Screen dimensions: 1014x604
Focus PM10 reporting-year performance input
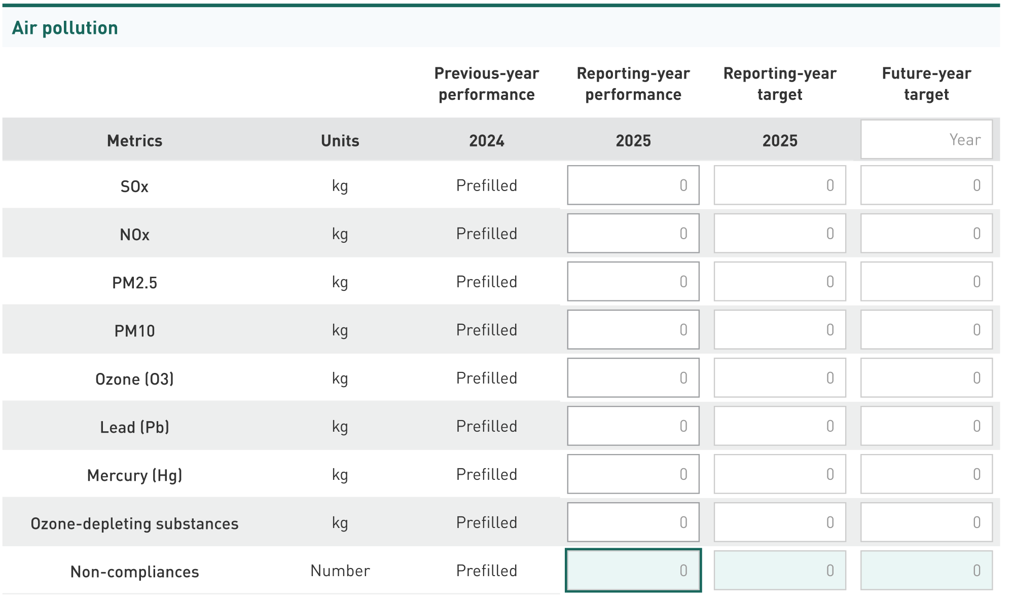coord(633,329)
